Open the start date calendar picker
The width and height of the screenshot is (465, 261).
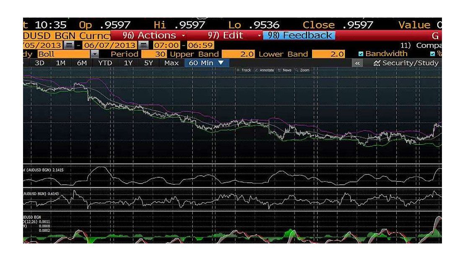pos(70,45)
